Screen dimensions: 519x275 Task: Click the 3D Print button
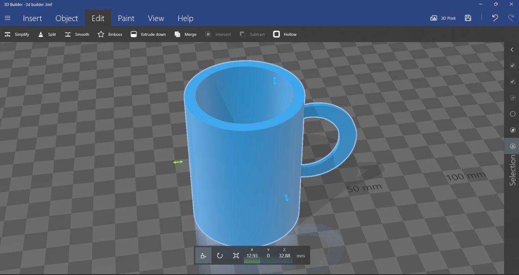coord(443,18)
